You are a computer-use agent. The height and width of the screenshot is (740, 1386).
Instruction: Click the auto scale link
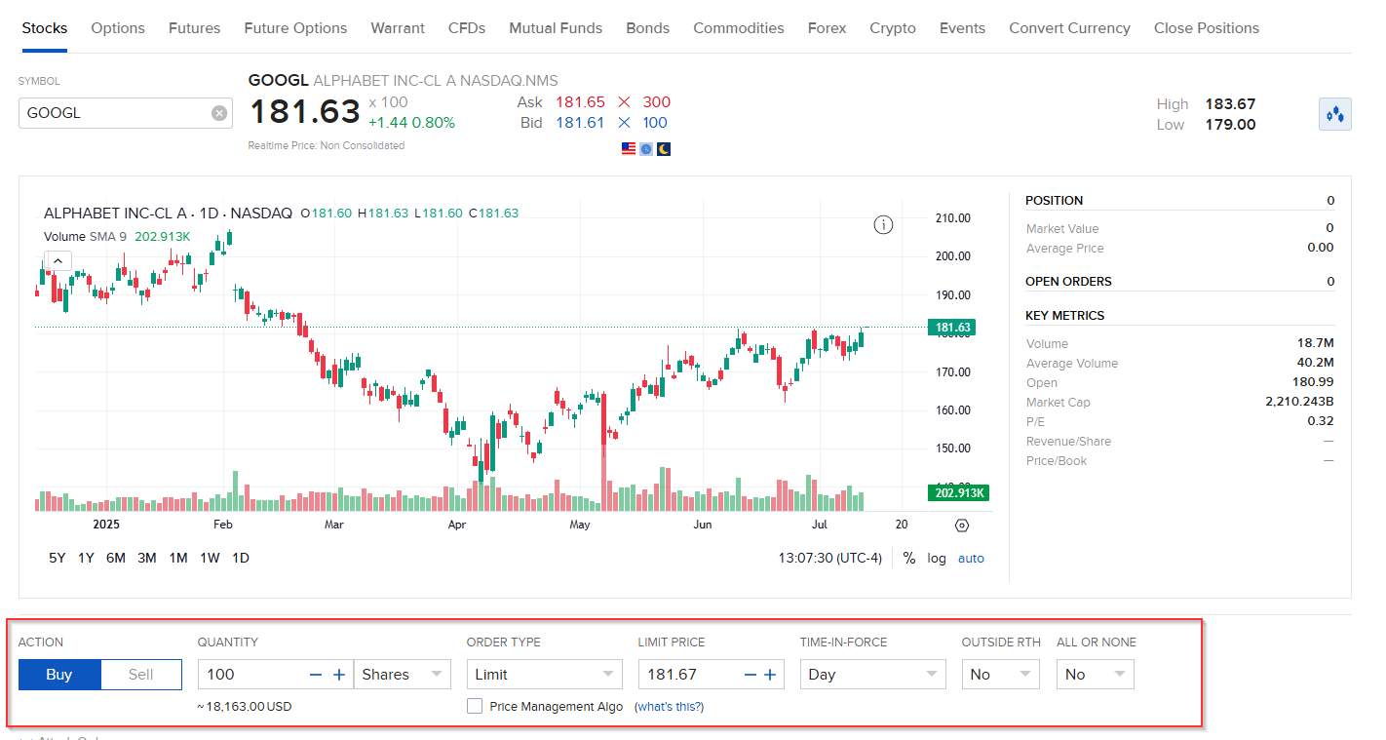(971, 558)
